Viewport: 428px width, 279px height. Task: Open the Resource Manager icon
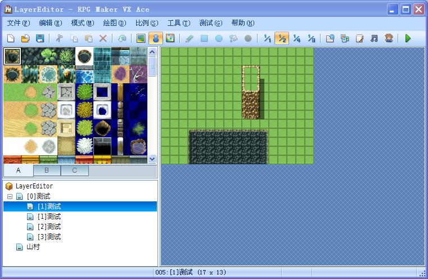345,38
